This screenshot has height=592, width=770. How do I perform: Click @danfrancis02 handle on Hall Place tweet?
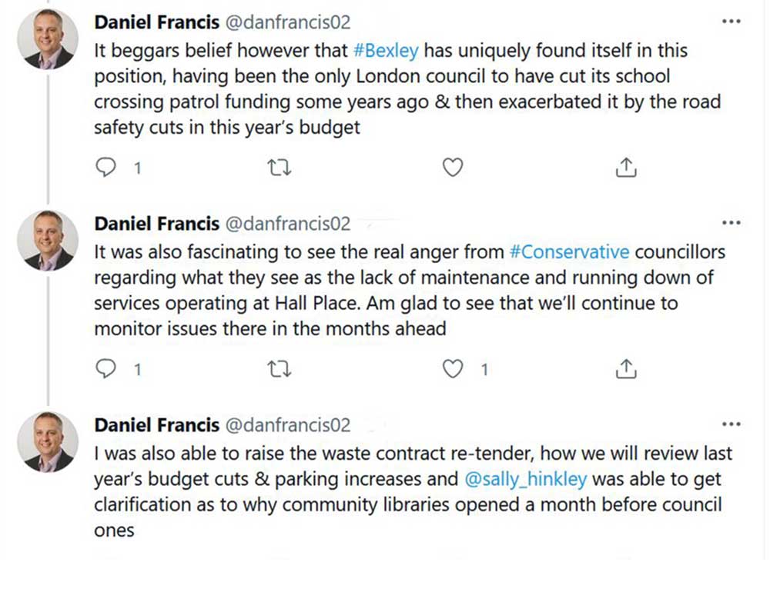coord(286,224)
